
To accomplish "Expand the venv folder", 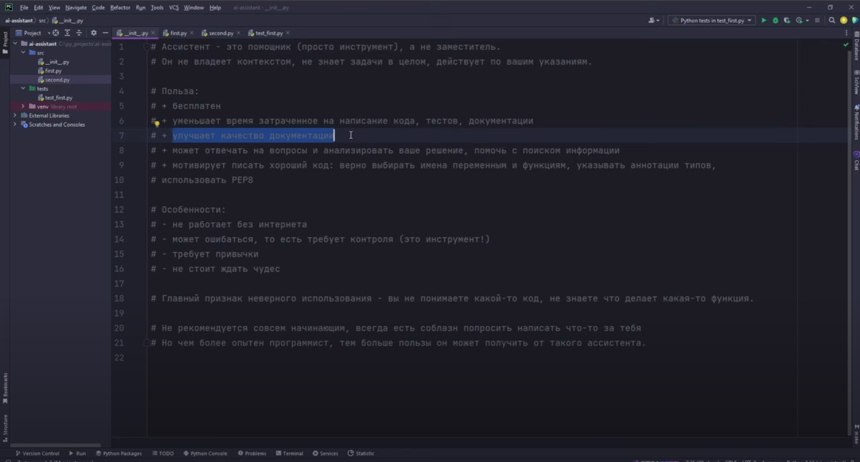I will point(23,106).
